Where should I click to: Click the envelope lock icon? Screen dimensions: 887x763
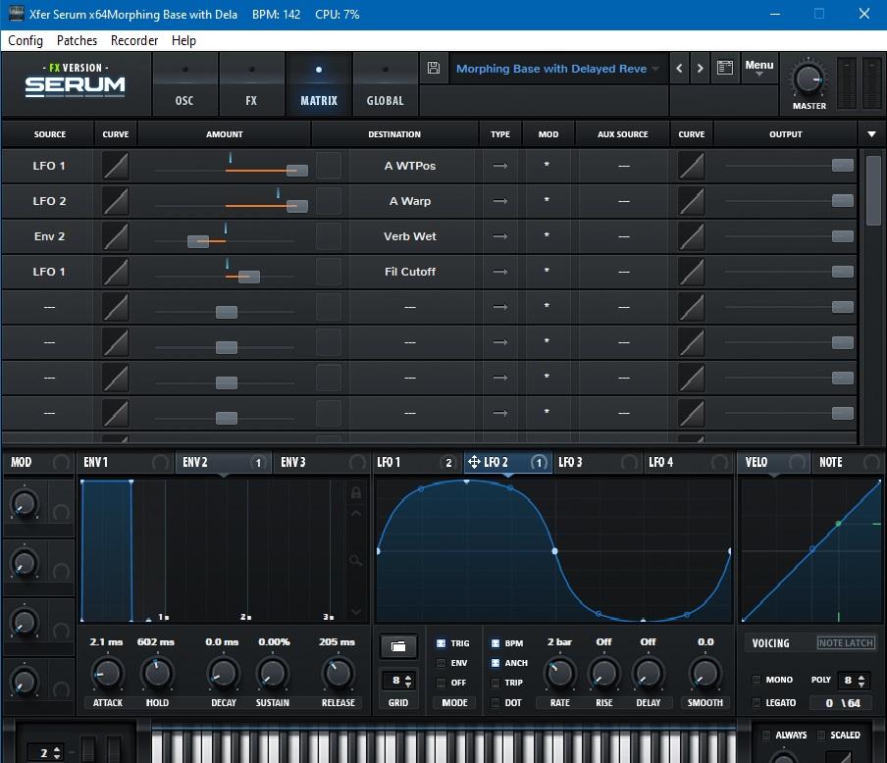(x=356, y=492)
